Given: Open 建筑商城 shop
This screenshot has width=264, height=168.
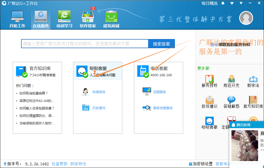Looking at the screenshot, I should [111, 19].
